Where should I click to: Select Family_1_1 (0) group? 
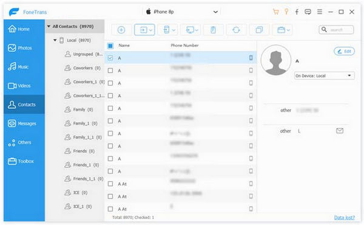click(83, 137)
